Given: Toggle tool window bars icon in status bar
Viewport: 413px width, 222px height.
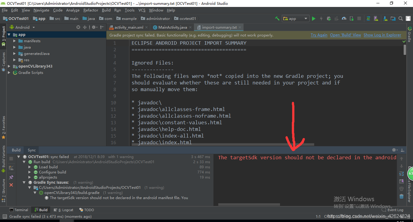Looking at the screenshot, I should tap(5, 216).
